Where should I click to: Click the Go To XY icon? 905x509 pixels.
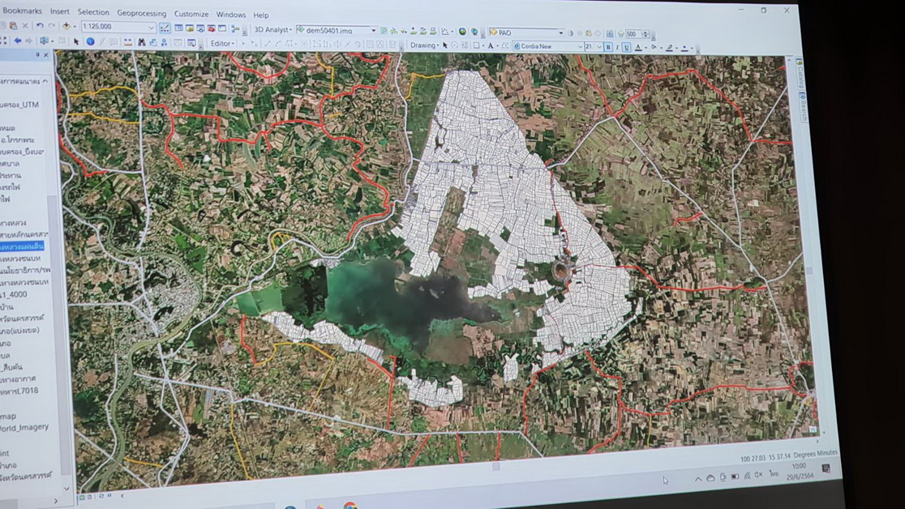coord(164,42)
